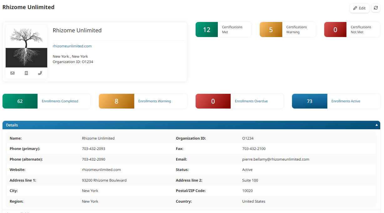Viewport: 384px width, 213px height.
Task: Click the refresh icon button next to Edit
Action: tap(376, 8)
